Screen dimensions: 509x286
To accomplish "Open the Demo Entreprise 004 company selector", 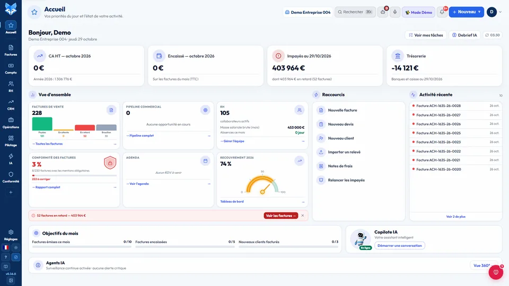I will tap(308, 12).
